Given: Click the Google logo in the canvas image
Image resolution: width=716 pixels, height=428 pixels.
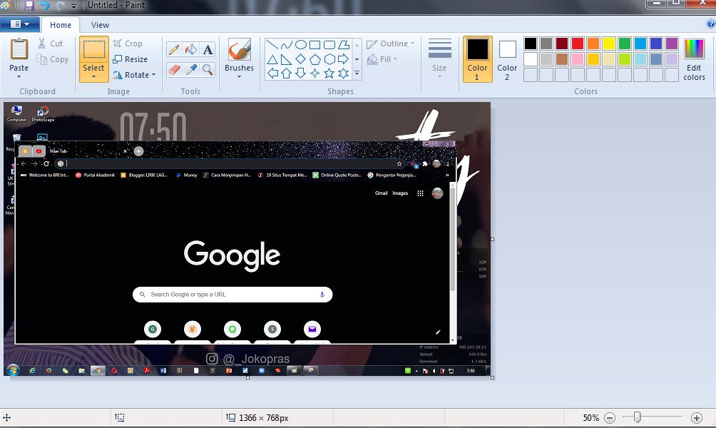Looking at the screenshot, I should coord(232,255).
